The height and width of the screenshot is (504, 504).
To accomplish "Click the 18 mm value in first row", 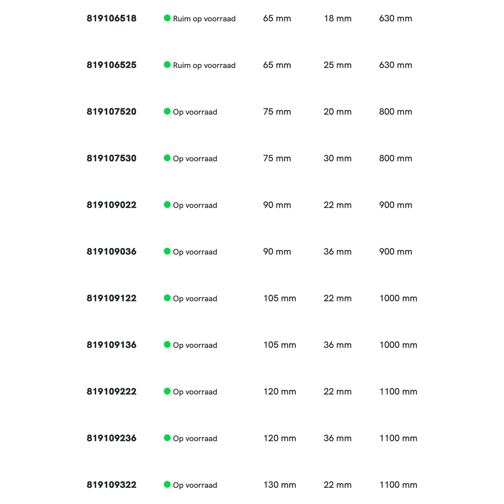I will [x=337, y=19].
